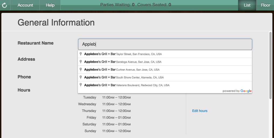Click the Edit hours link

[x=200, y=111]
